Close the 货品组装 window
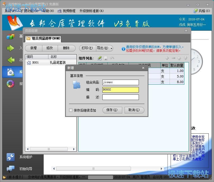Viewport: 214px width, 182px height. (x=186, y=30)
